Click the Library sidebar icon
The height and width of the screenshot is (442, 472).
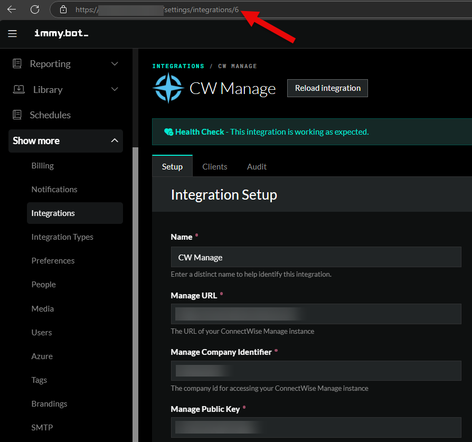pyautogui.click(x=18, y=89)
